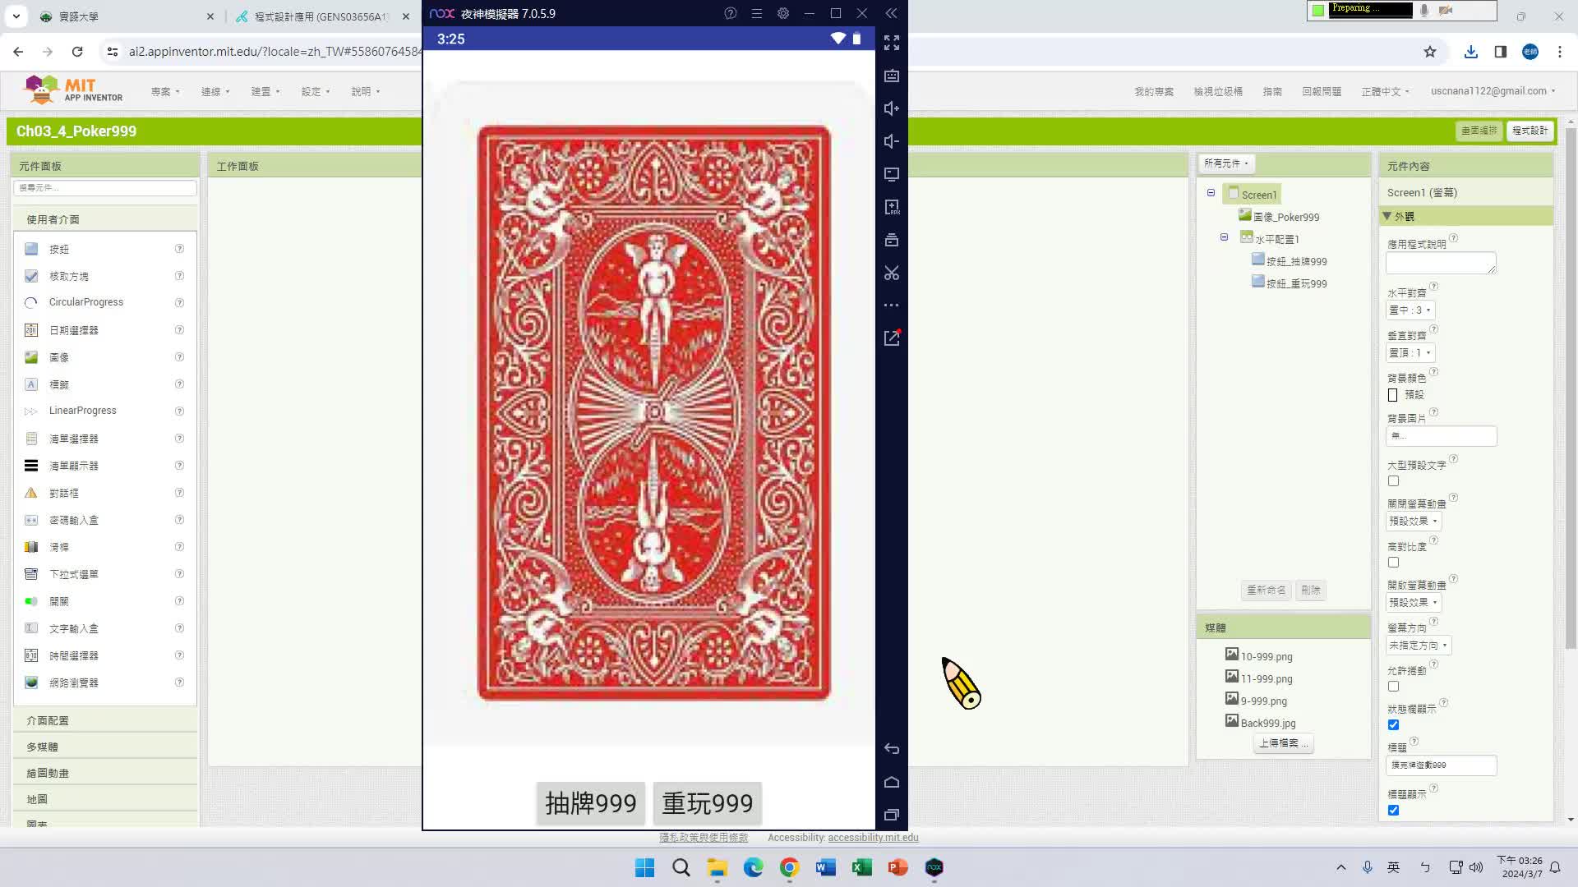Open Nox settings gear icon
This screenshot has height=887, width=1578.
coord(783,13)
